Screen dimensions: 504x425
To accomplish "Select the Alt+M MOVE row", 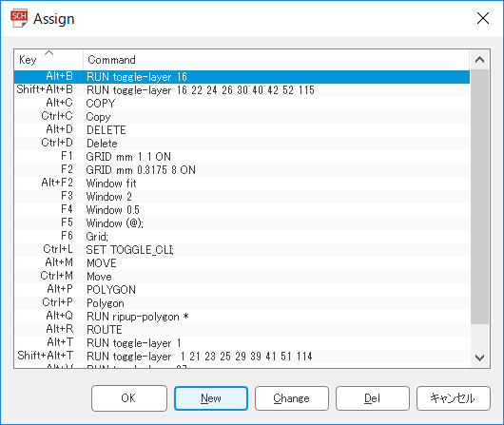I will (x=242, y=263).
